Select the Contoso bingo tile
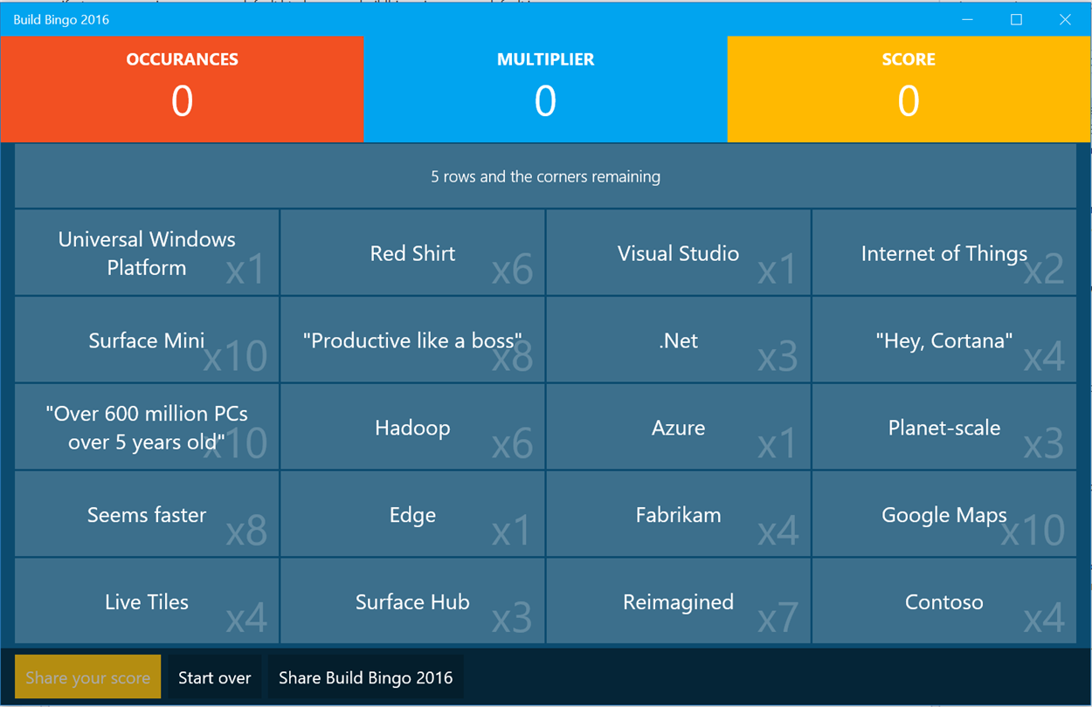The image size is (1092, 707). tap(943, 602)
